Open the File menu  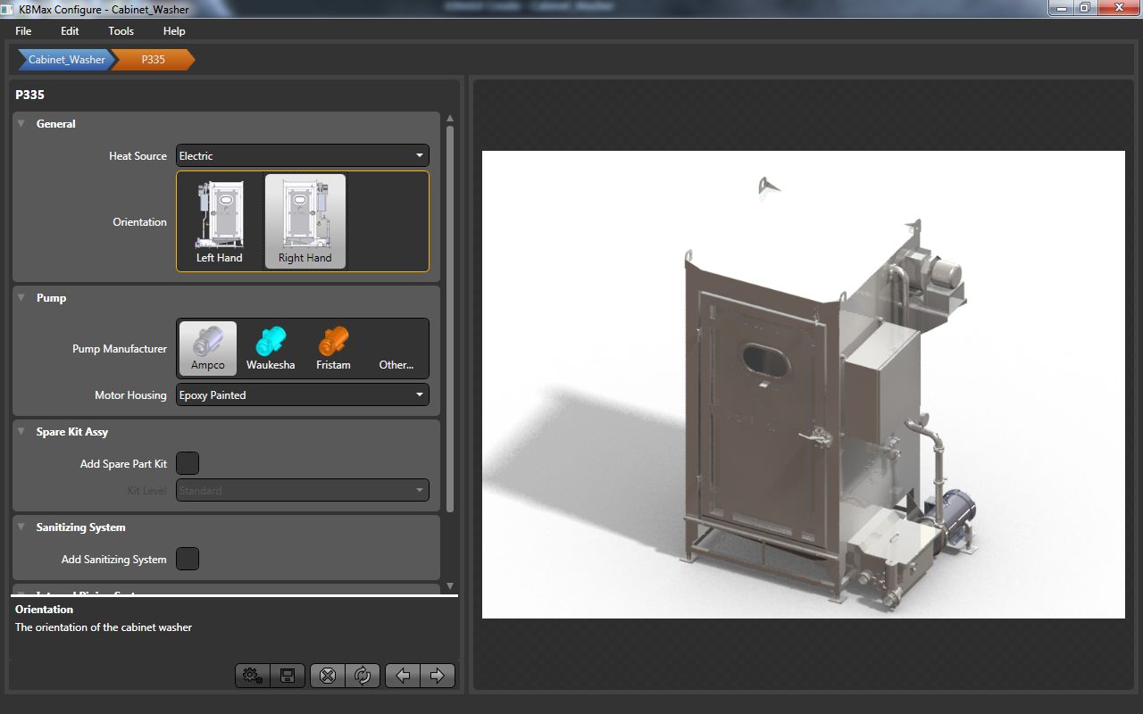(x=23, y=31)
